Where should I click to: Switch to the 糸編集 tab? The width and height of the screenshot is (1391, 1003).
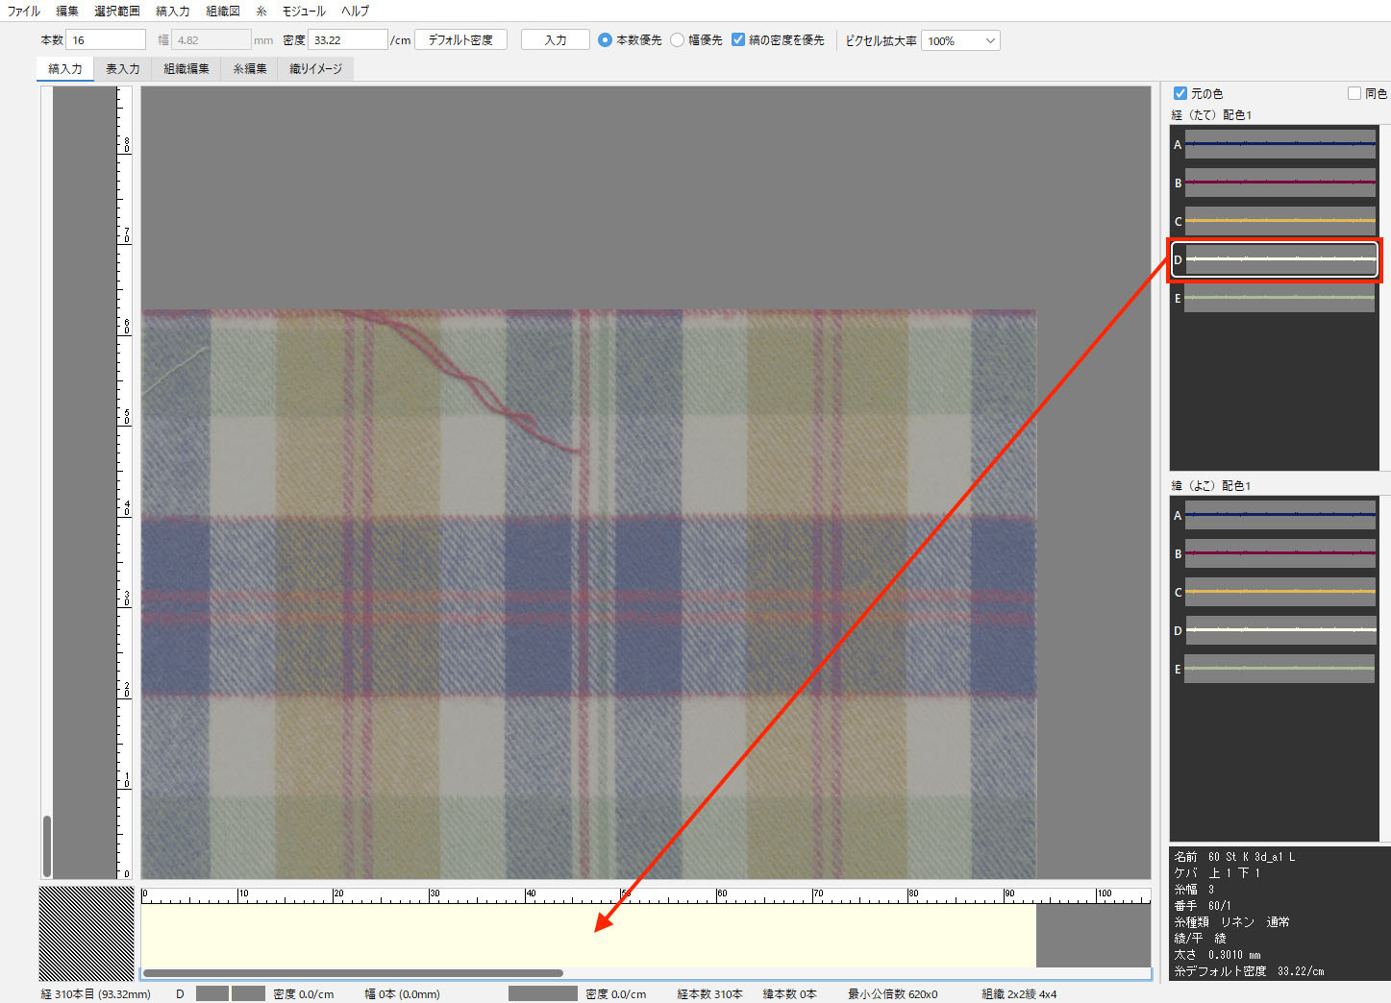249,69
